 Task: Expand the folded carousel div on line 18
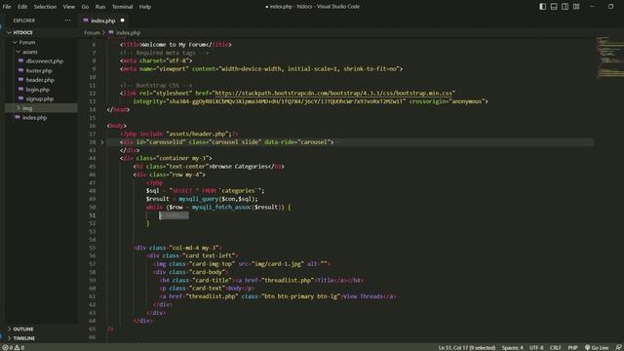(102, 142)
